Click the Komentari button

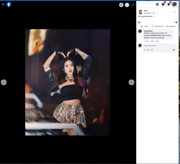pos(157,26)
